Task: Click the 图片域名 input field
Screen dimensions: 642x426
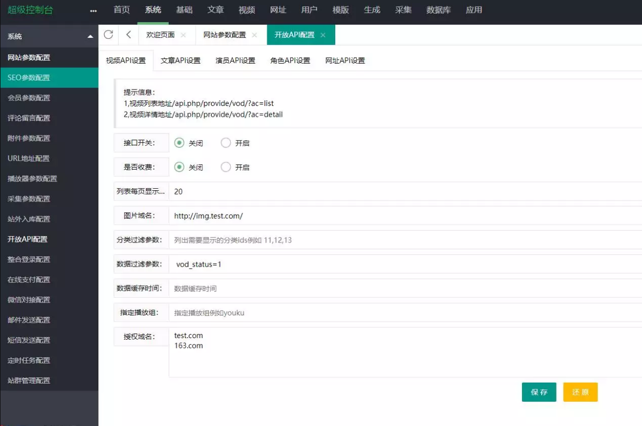Action: point(404,216)
